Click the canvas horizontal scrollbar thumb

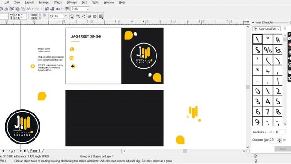[x=185, y=151]
